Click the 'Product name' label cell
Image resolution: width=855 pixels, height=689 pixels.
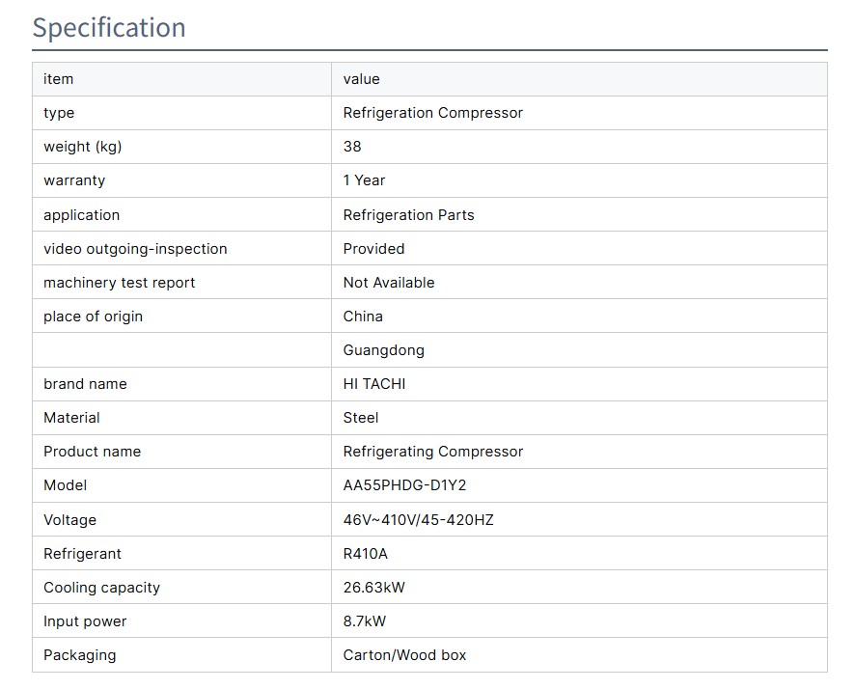[92, 452]
